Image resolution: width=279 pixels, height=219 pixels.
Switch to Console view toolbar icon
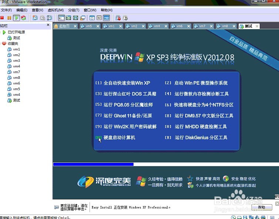pyautogui.click(x=107, y=18)
